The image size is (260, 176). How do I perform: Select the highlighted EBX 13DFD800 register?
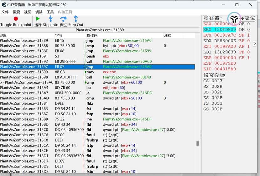coord(220,29)
